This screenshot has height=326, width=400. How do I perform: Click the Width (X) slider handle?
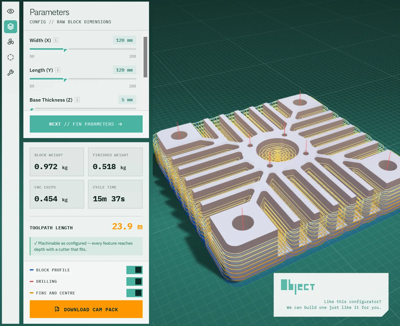[x=65, y=50]
